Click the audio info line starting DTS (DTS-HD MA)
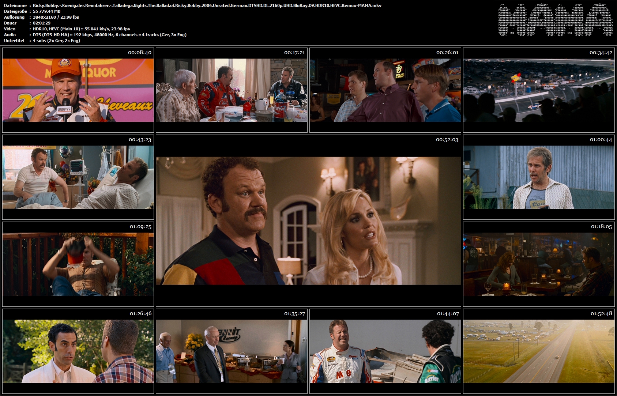 110,35
